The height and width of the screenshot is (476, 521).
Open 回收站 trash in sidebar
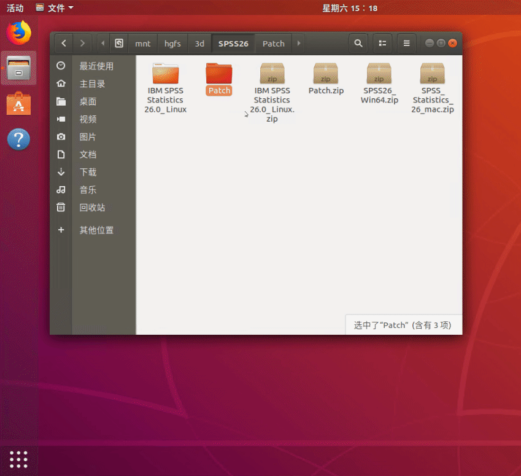tap(93, 207)
